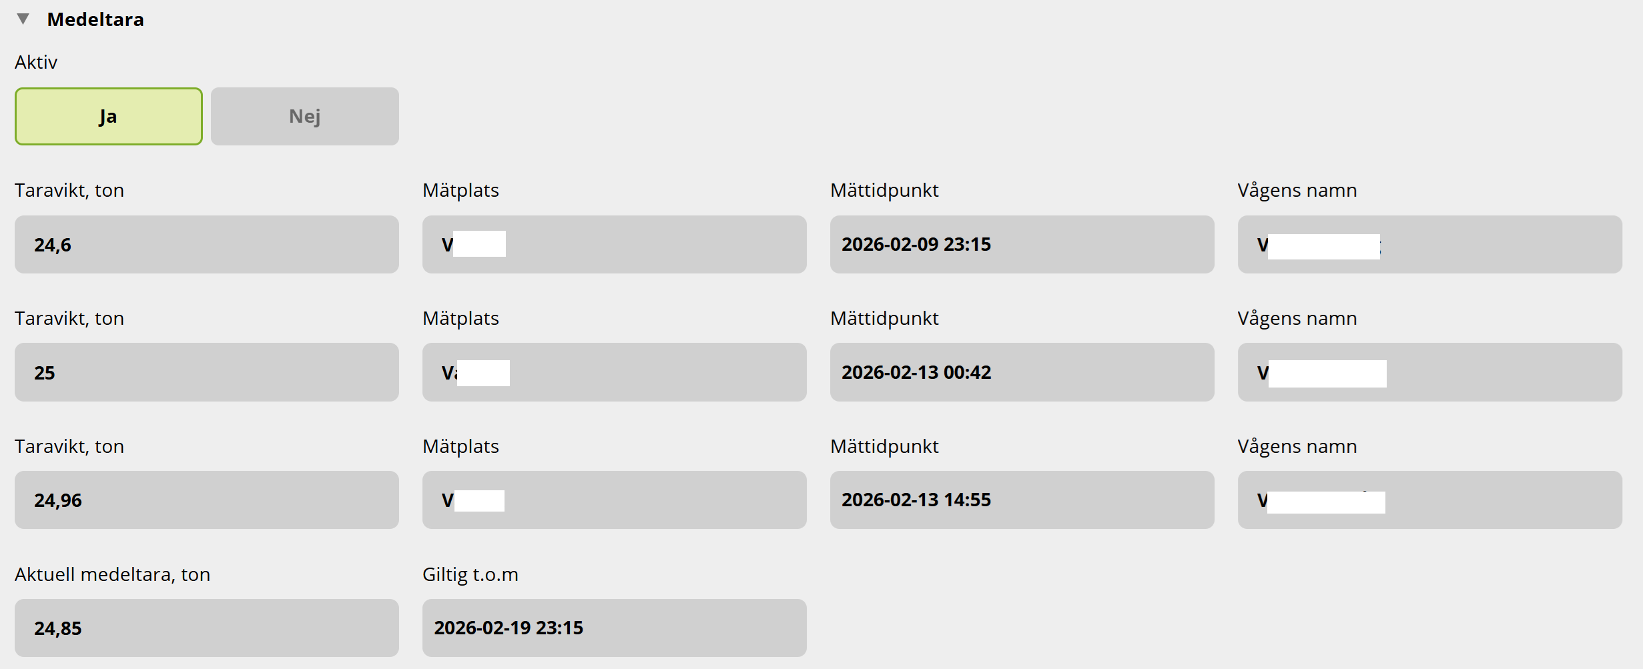This screenshot has width=1643, height=669.
Task: Click Mätplats field beside the 24,96 taravikt
Action: [614, 500]
